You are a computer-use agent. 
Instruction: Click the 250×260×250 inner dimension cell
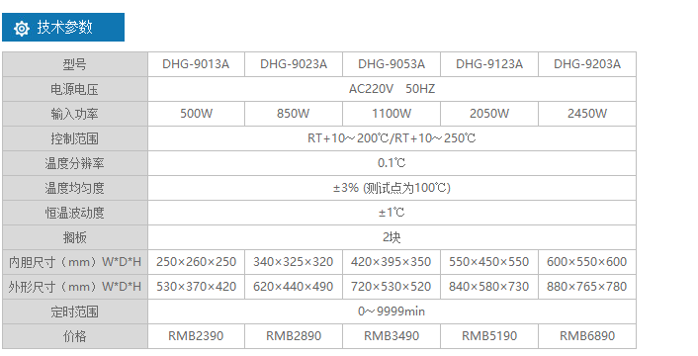pyautogui.click(x=196, y=262)
